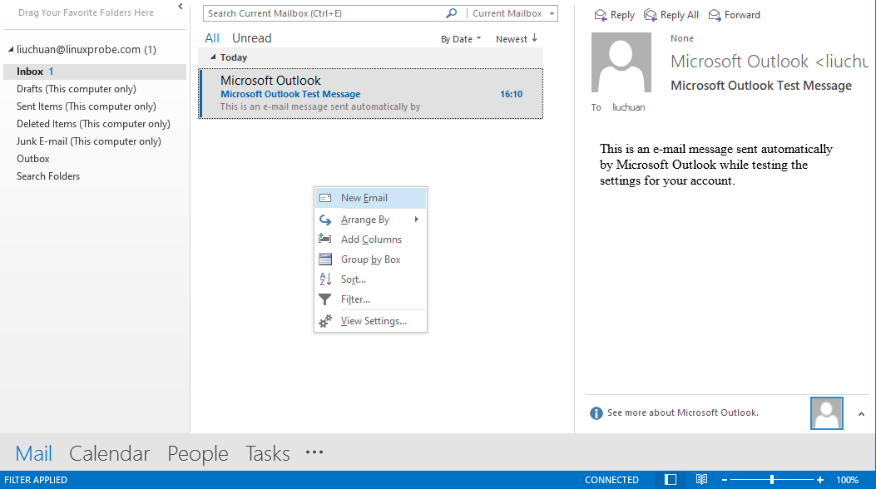Toggle the Newest sort order
The image size is (876, 489).
517,39
